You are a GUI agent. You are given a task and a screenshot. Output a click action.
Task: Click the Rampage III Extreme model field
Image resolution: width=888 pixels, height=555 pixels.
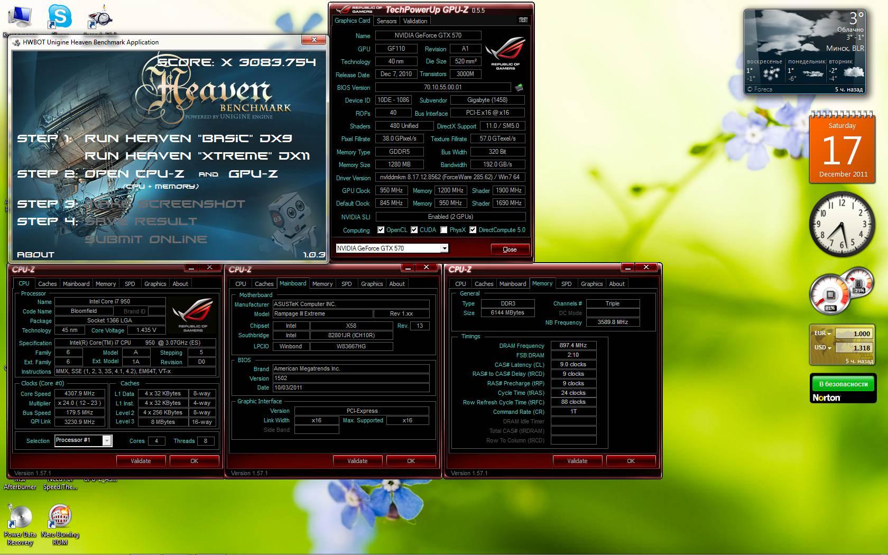[322, 313]
